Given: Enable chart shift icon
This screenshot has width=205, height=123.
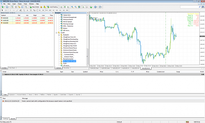Looking at the screenshot, I should point(87,7).
